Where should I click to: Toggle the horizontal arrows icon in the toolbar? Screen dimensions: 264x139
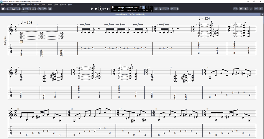pos(236,9)
